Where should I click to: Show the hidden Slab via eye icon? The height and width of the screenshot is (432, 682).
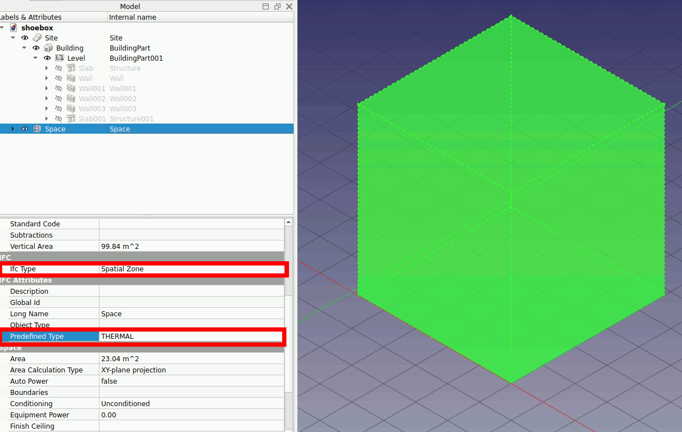pyautogui.click(x=58, y=68)
